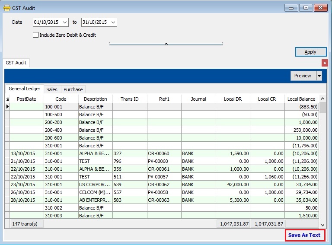The width and height of the screenshot is (332, 245).
Task: Click Ref1 cell OR-00062
Action: tap(164, 185)
